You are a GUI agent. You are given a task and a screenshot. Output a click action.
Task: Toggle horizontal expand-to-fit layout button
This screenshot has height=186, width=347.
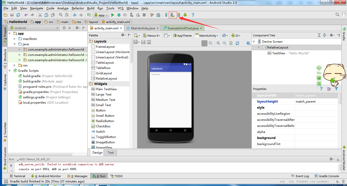click(x=143, y=42)
